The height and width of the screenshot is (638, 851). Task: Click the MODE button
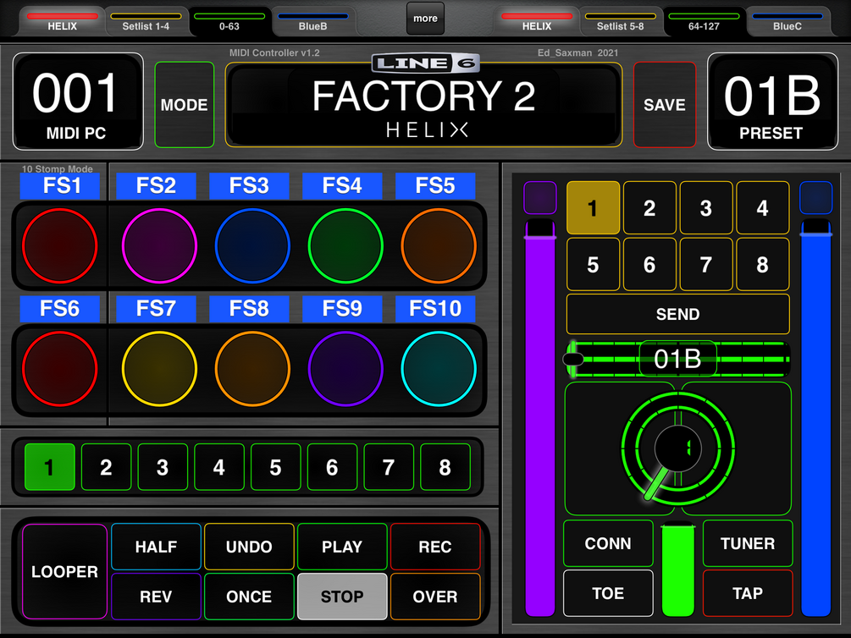(185, 105)
